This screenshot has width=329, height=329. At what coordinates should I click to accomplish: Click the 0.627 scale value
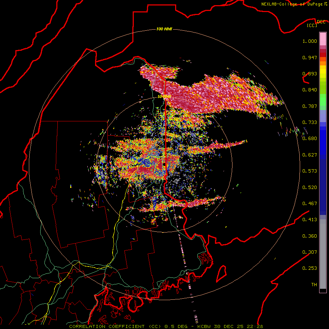(310, 155)
